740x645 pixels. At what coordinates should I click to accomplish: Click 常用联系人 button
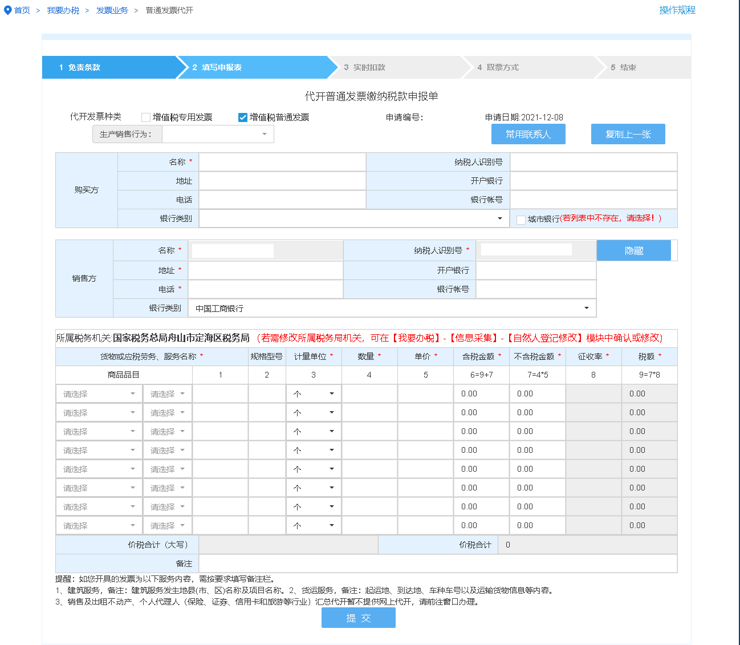(x=528, y=134)
